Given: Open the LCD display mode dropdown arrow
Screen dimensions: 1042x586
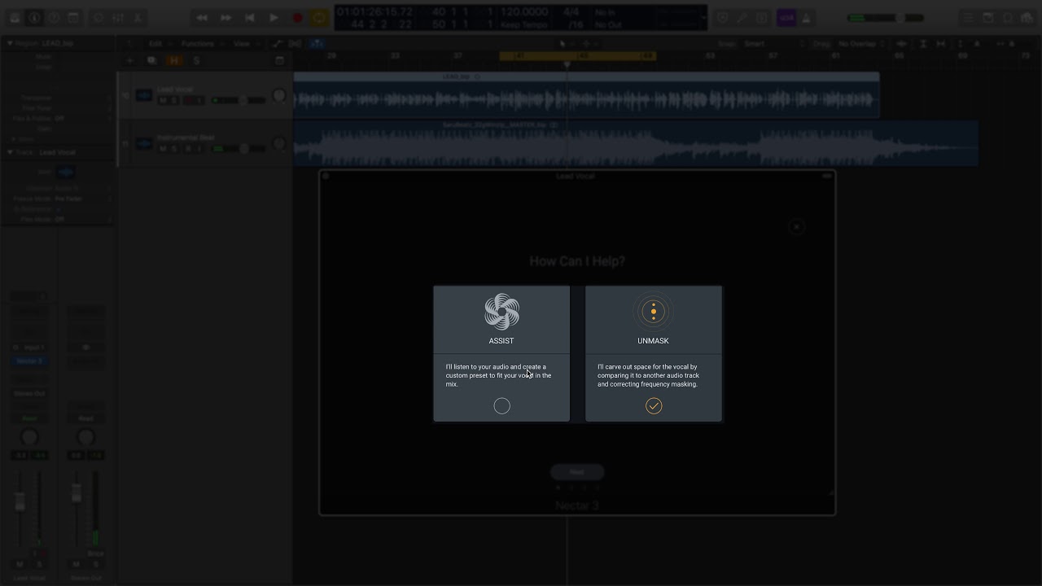Looking at the screenshot, I should click(703, 18).
